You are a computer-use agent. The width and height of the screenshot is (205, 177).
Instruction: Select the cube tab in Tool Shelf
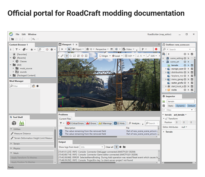click(14, 123)
